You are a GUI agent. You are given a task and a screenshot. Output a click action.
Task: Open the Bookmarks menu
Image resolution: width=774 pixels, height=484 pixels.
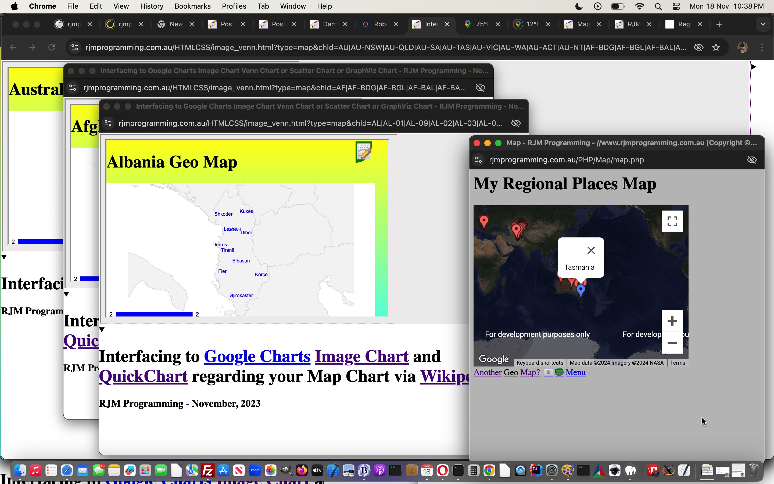(192, 6)
